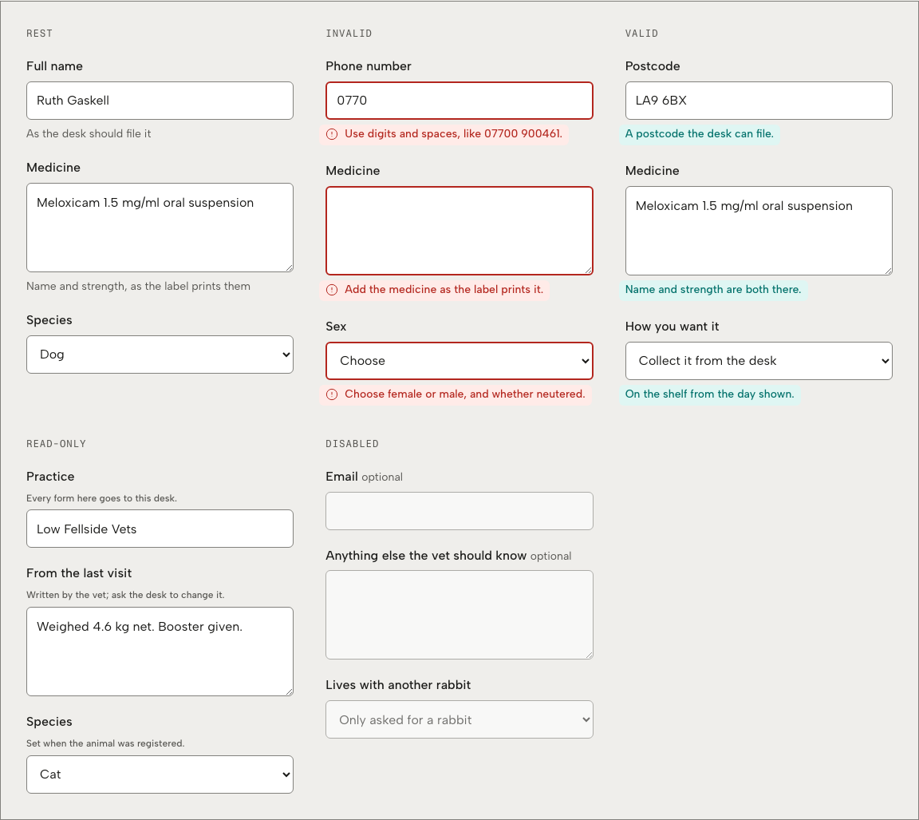Click the empty Medicine textarea outlined in red

click(x=459, y=231)
